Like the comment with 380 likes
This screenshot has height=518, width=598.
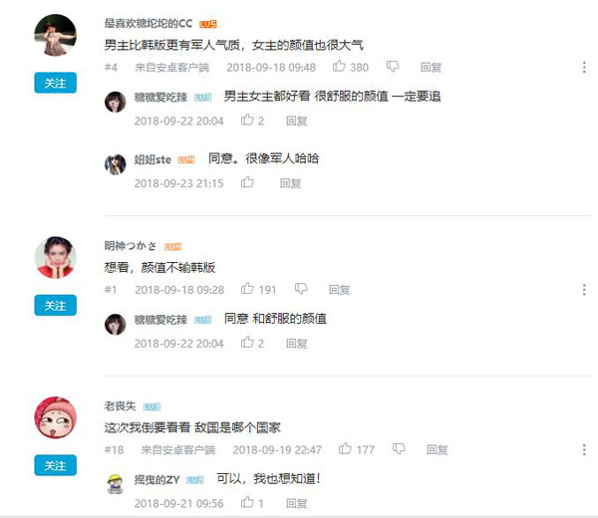tap(339, 67)
